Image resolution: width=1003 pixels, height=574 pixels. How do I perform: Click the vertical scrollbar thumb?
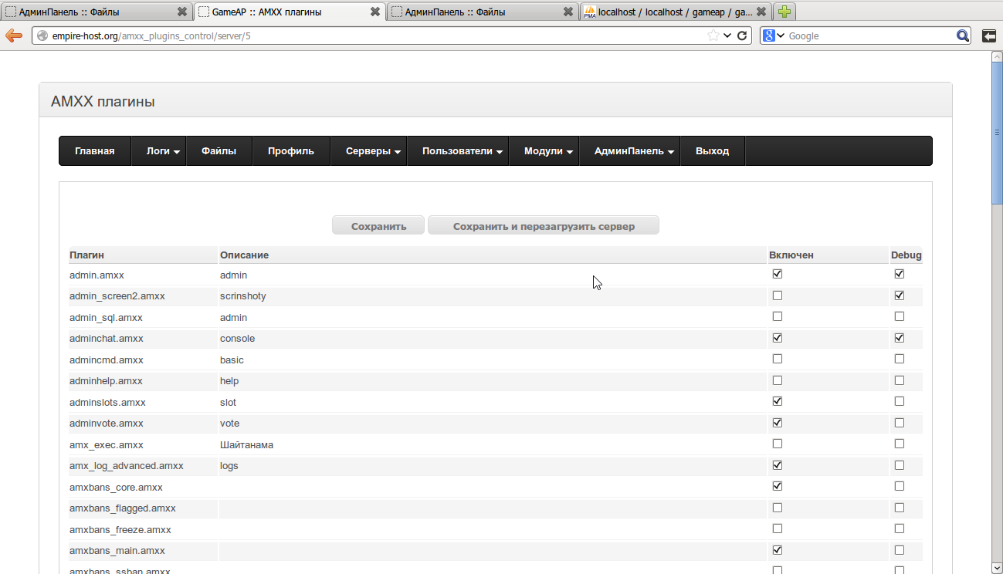997,133
